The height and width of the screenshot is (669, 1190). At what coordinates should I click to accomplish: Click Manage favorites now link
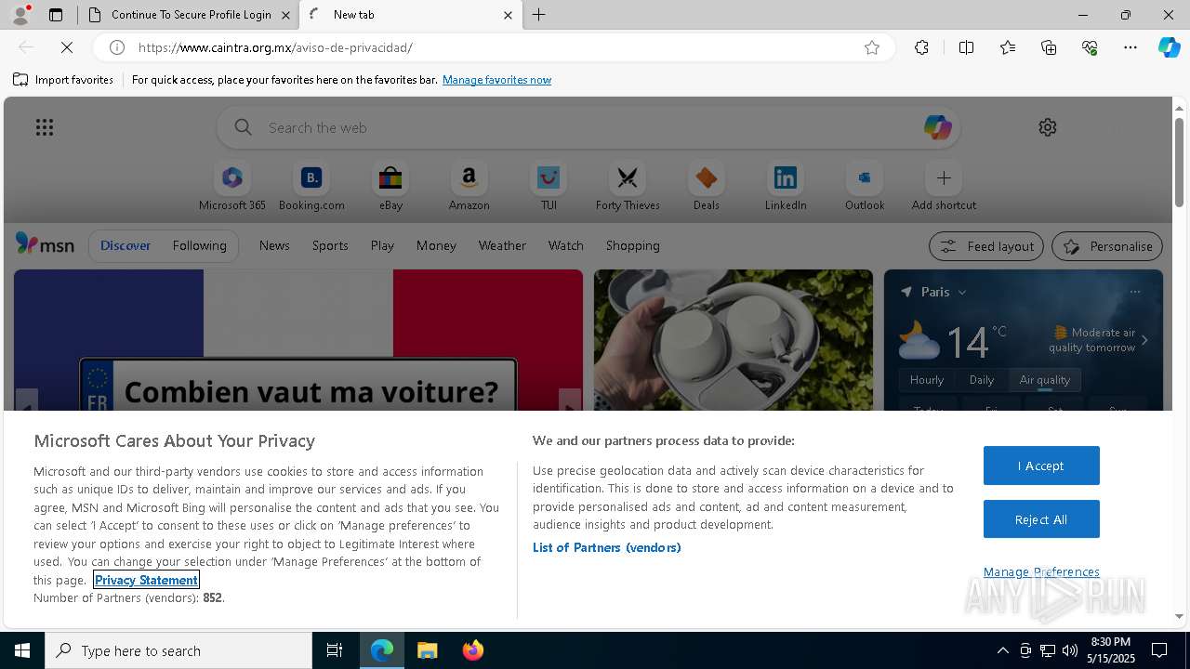[x=496, y=80]
